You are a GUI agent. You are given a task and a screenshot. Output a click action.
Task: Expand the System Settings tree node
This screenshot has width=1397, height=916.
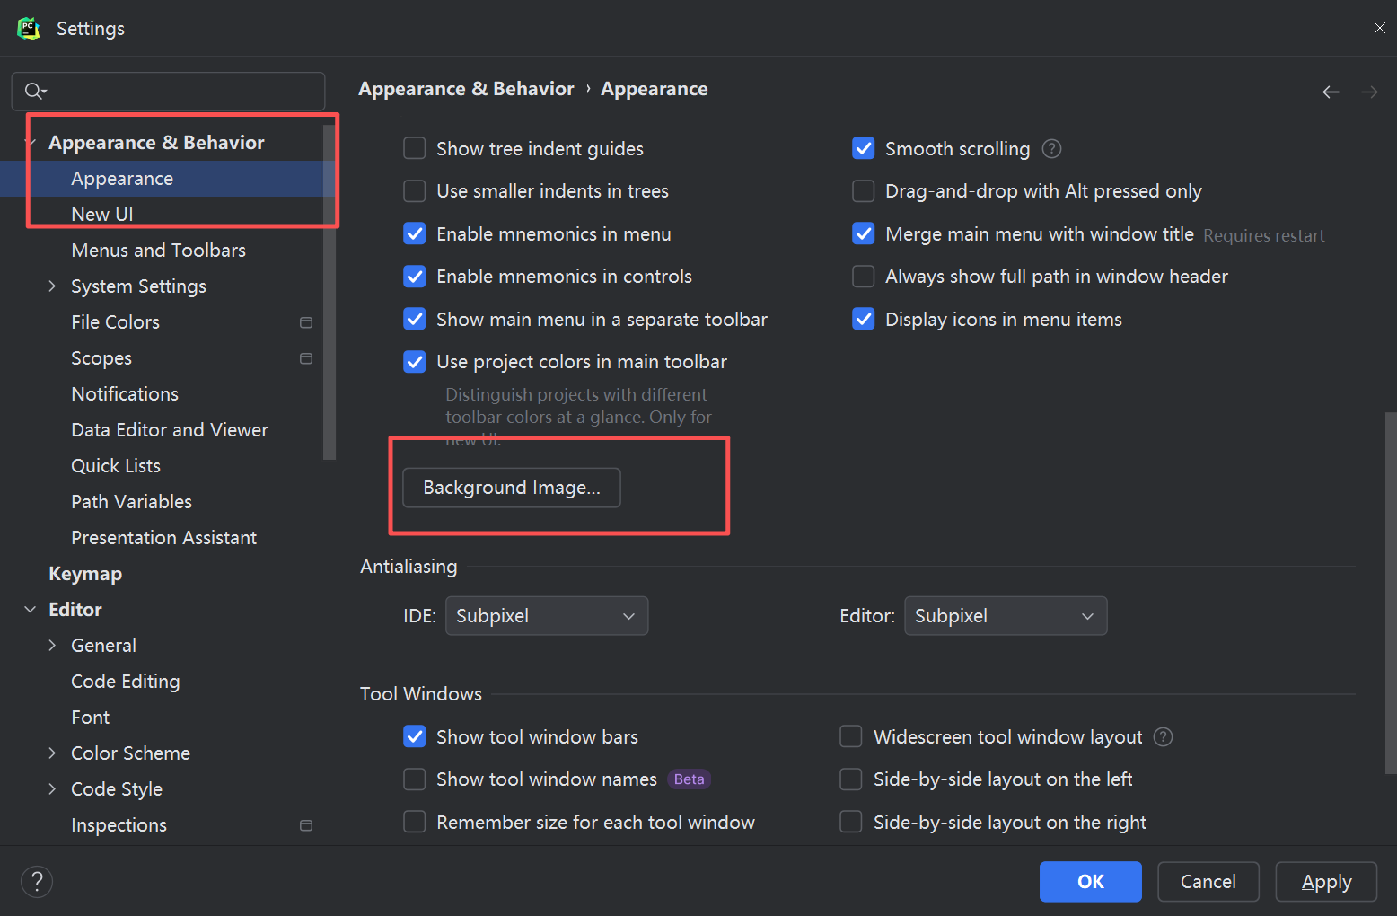[52, 286]
